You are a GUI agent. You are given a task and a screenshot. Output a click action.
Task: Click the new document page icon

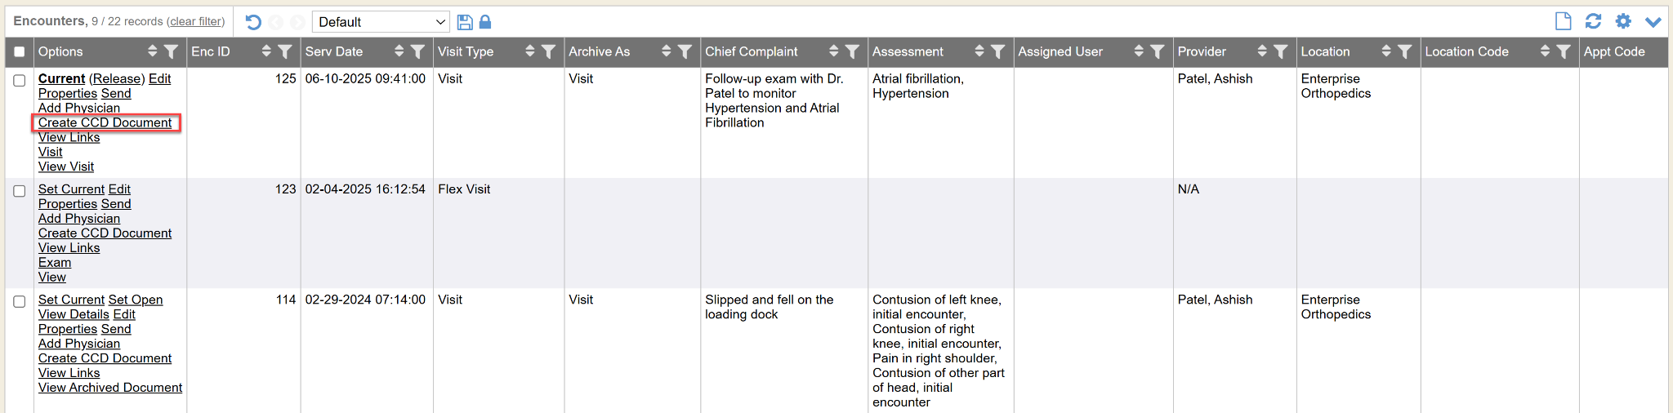(1563, 21)
